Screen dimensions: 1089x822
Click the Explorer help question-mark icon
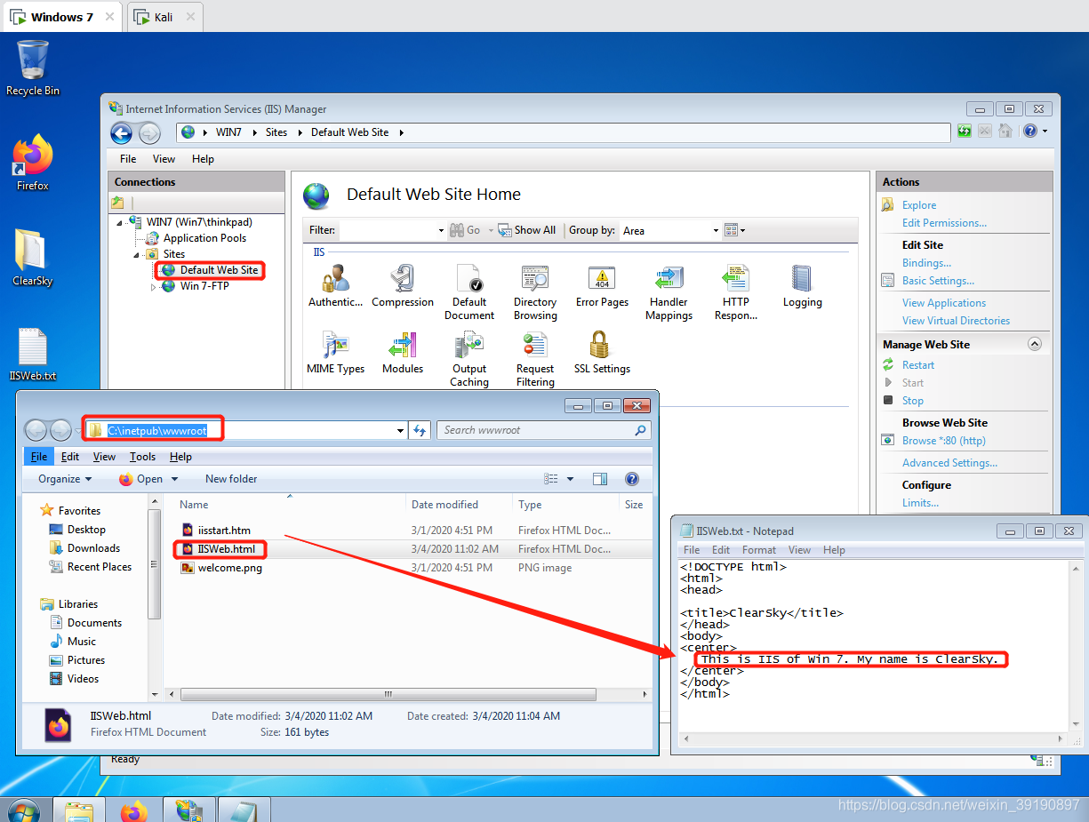click(x=632, y=479)
